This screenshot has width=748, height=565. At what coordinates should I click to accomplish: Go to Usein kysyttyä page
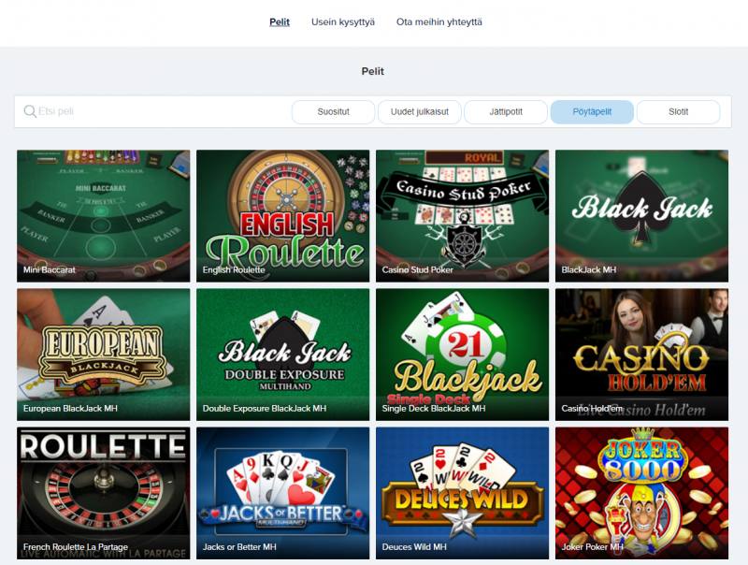tap(343, 22)
